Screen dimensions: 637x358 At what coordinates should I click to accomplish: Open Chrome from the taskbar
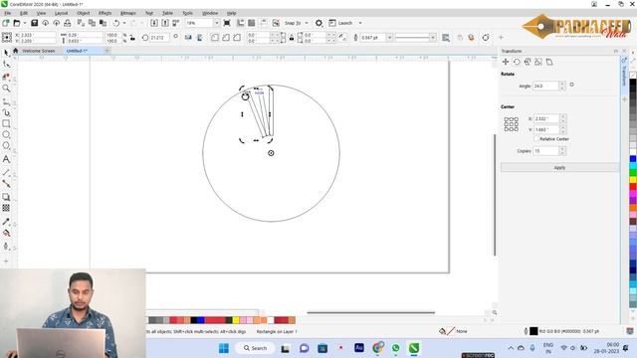click(x=378, y=347)
